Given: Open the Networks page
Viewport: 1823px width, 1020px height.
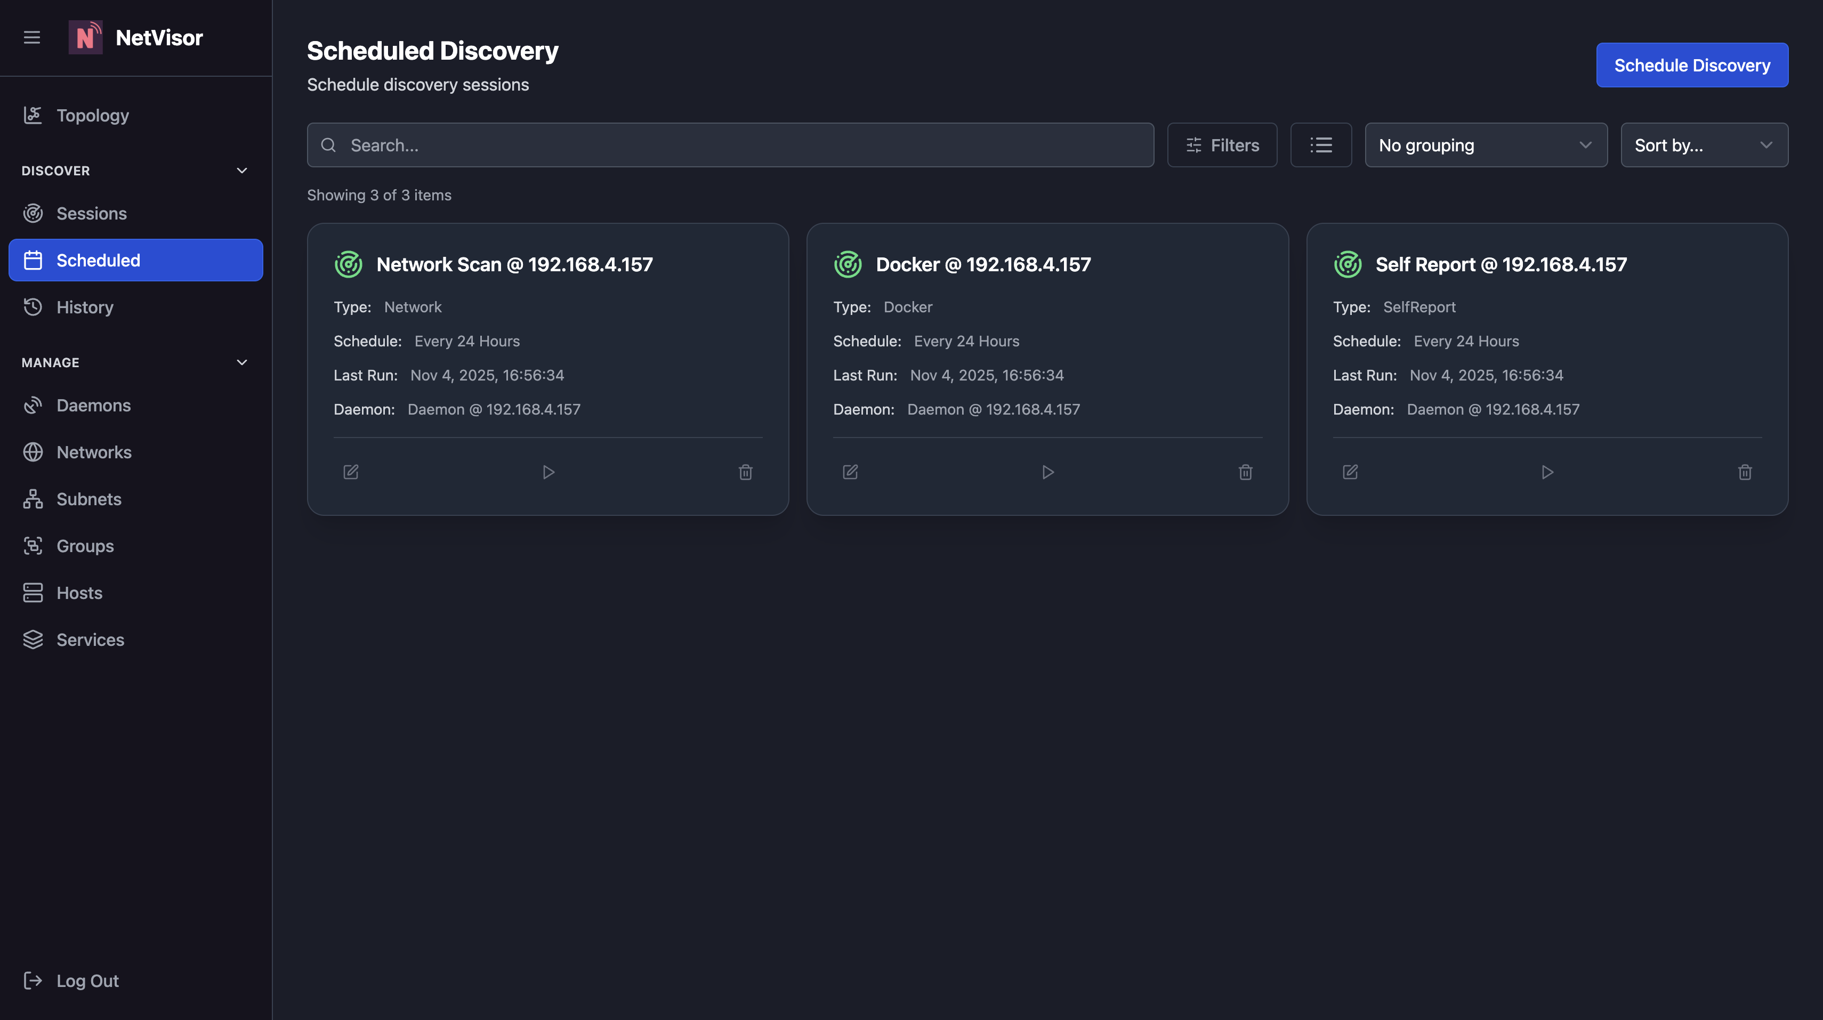Looking at the screenshot, I should coord(136,452).
